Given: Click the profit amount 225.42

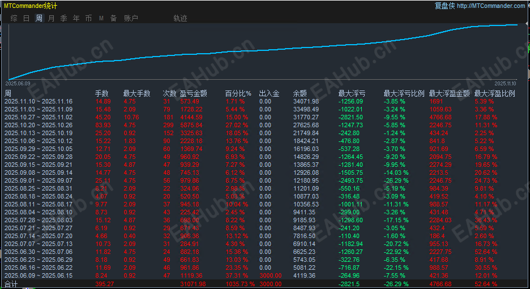Looking at the screenshot, I should (190, 212).
